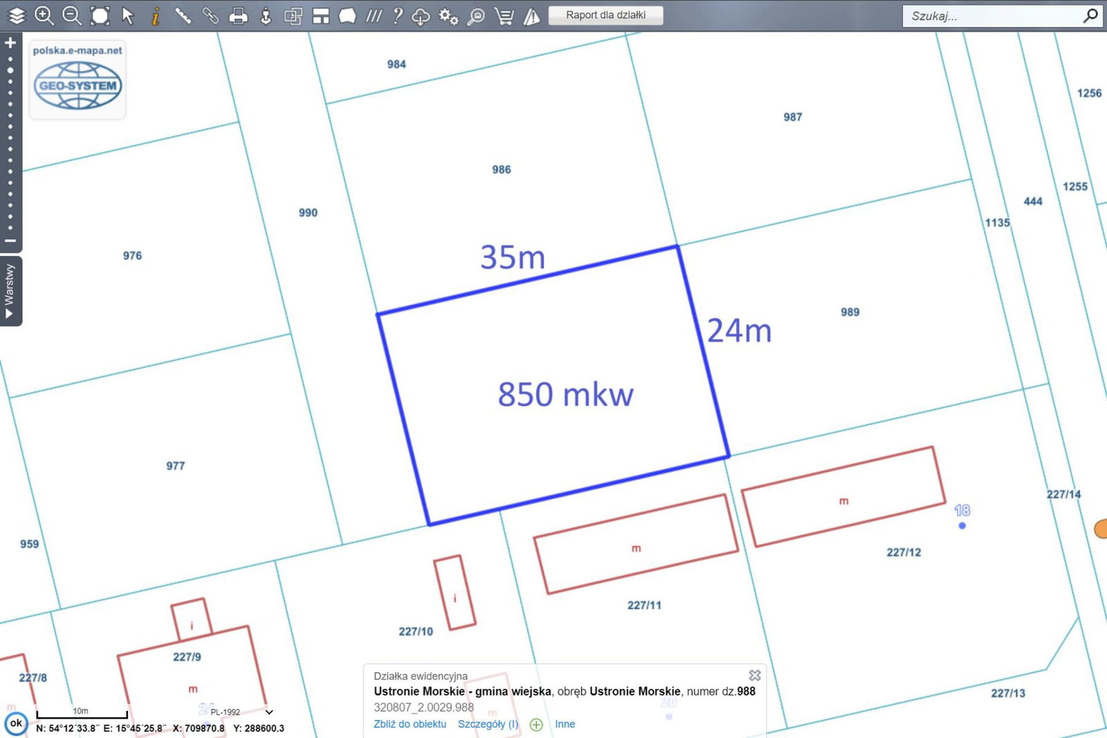Click the printer icon to print map
This screenshot has height=738, width=1107.
(238, 15)
